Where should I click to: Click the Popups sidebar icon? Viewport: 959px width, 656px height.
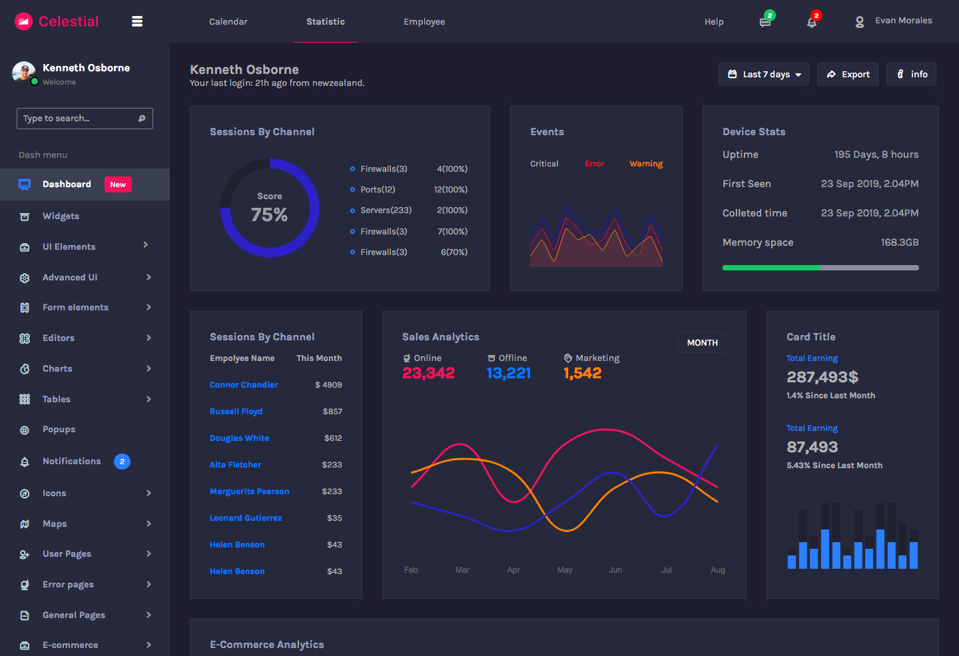[x=25, y=430]
